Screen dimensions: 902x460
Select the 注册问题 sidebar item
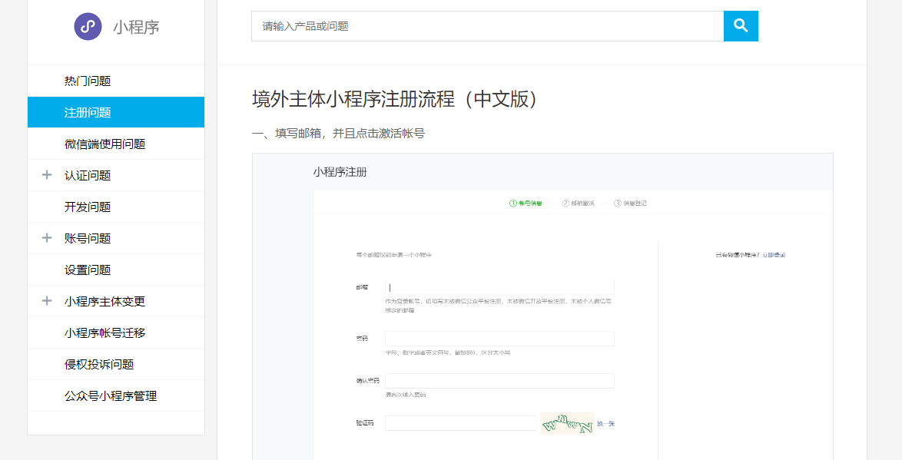(115, 112)
